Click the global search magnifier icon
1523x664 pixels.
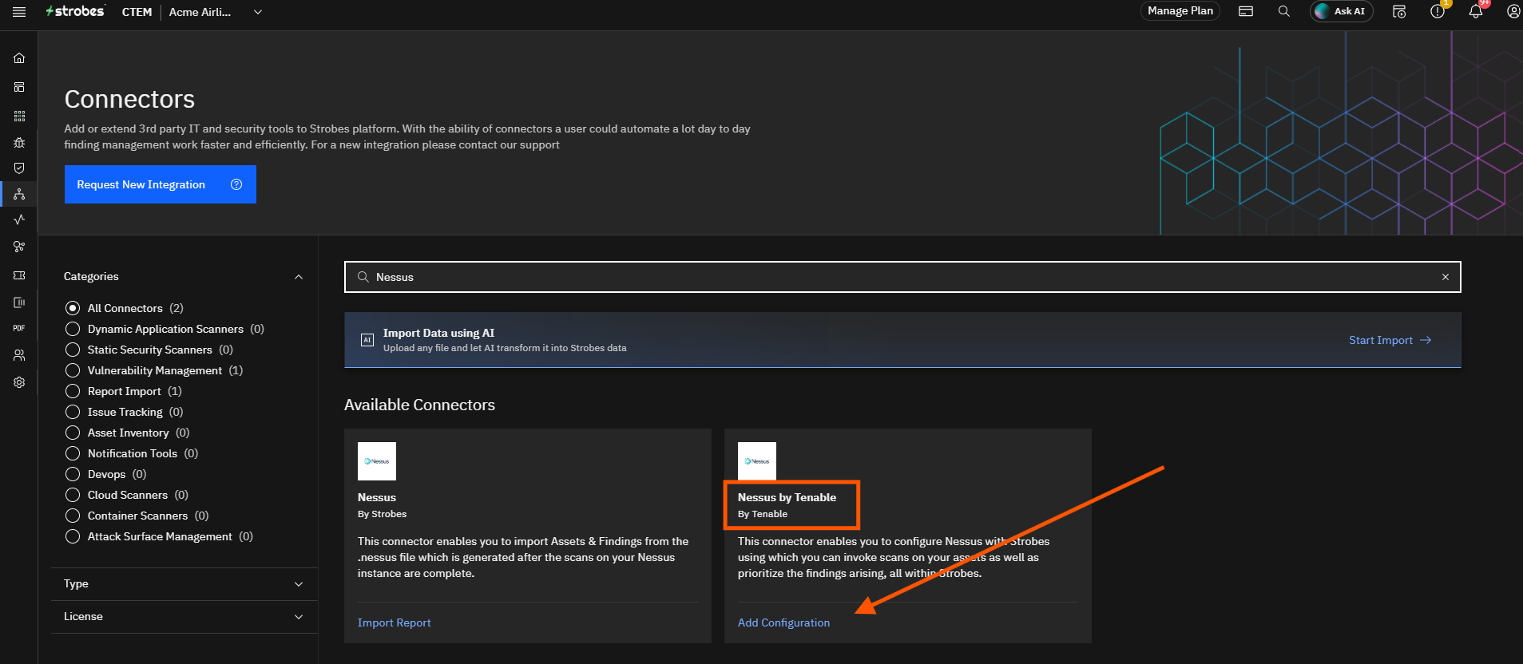(x=1284, y=11)
